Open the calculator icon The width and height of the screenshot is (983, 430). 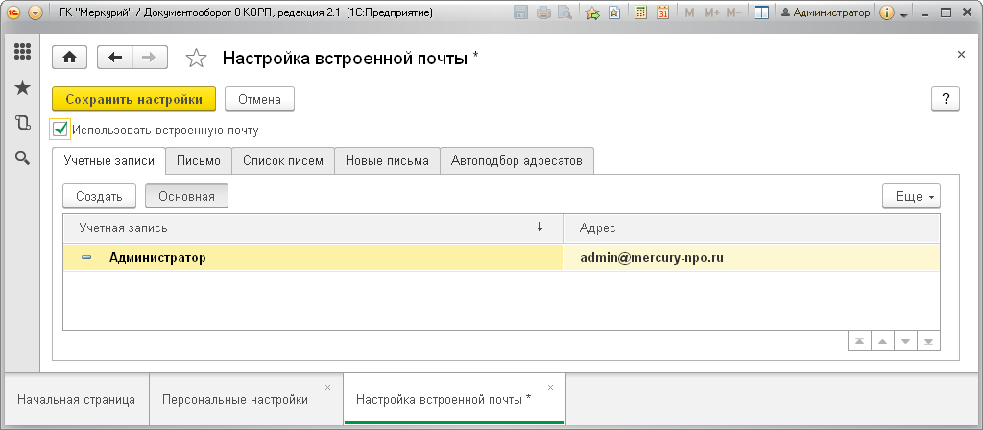point(640,12)
